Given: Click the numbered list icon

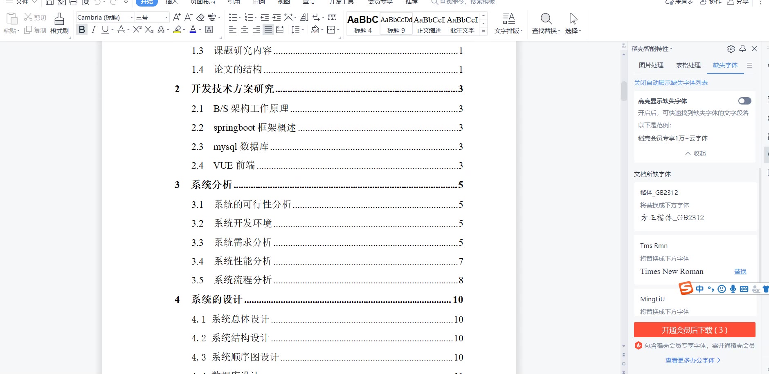Looking at the screenshot, I should click(x=248, y=17).
